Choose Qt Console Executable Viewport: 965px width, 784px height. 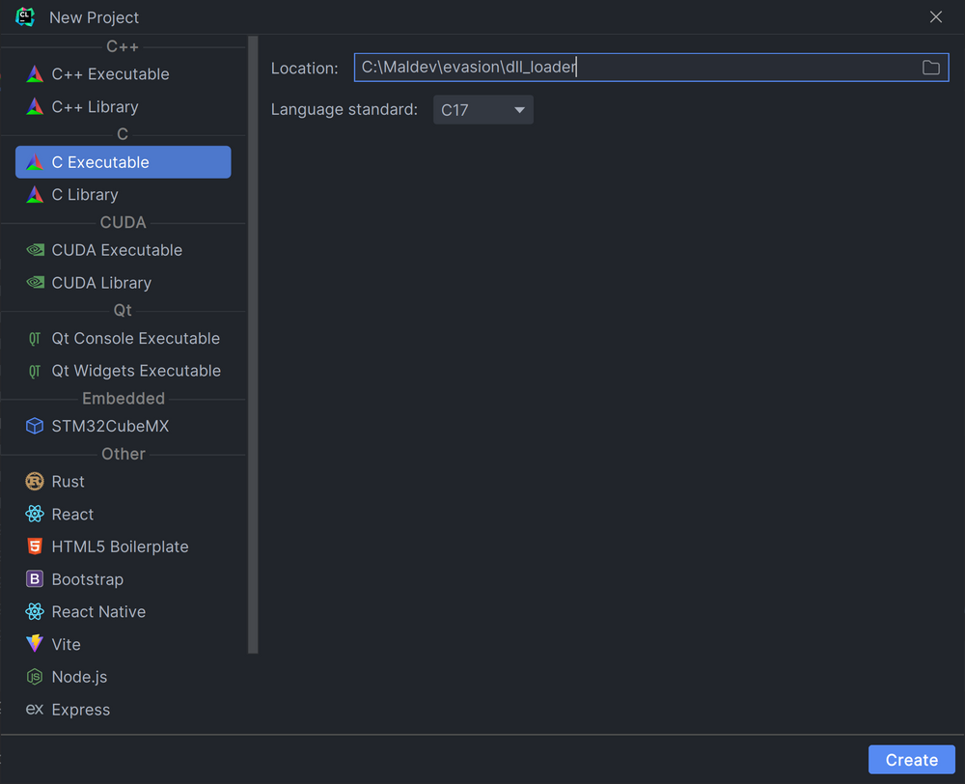(135, 338)
